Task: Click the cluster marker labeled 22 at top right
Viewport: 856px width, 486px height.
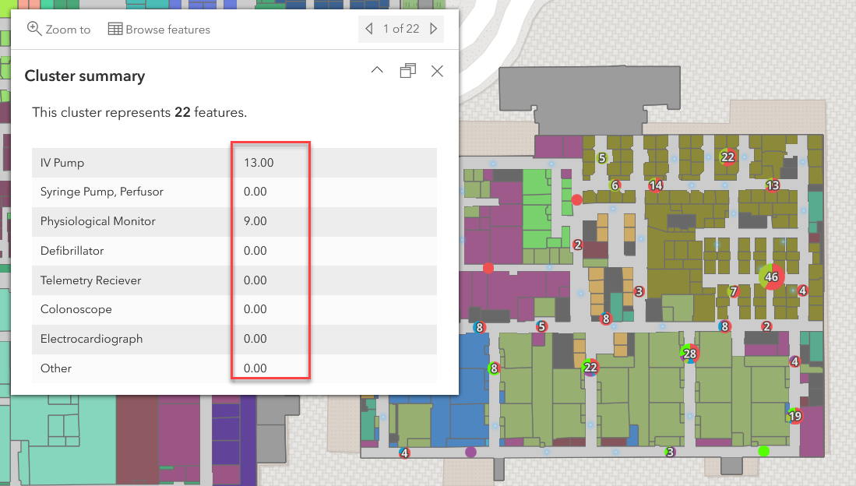Action: (728, 157)
